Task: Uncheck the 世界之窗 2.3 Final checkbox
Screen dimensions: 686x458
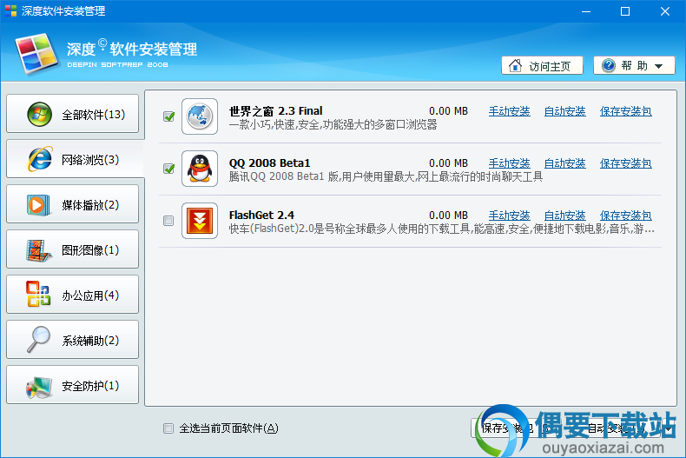Action: [x=168, y=116]
